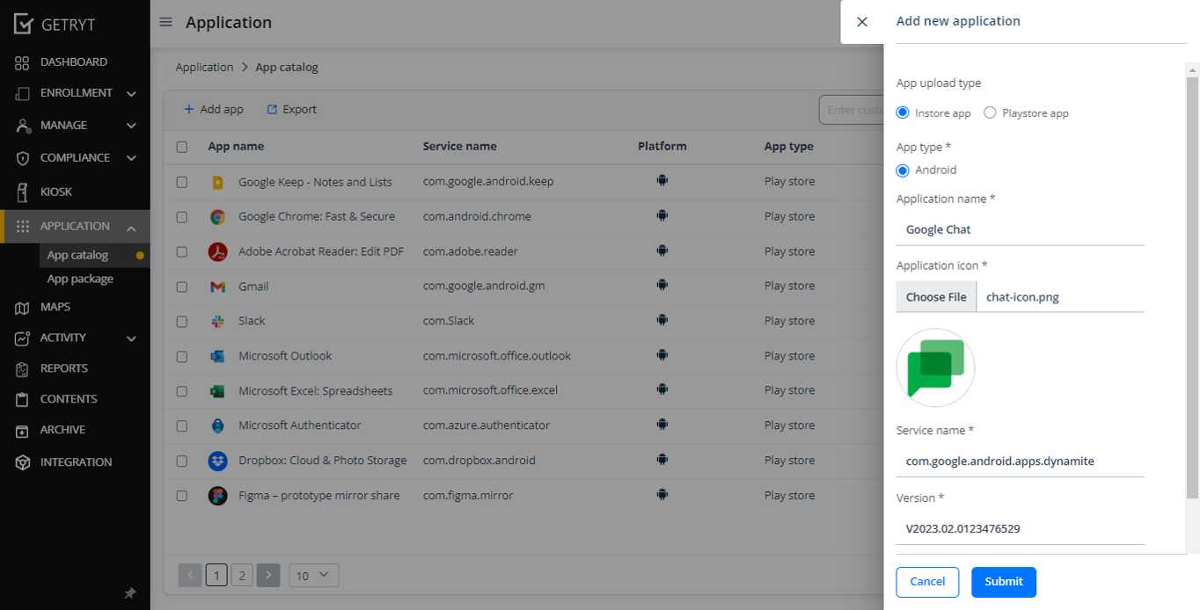1200x610 pixels.
Task: Check the Gmail row checkbox
Action: [182, 287]
